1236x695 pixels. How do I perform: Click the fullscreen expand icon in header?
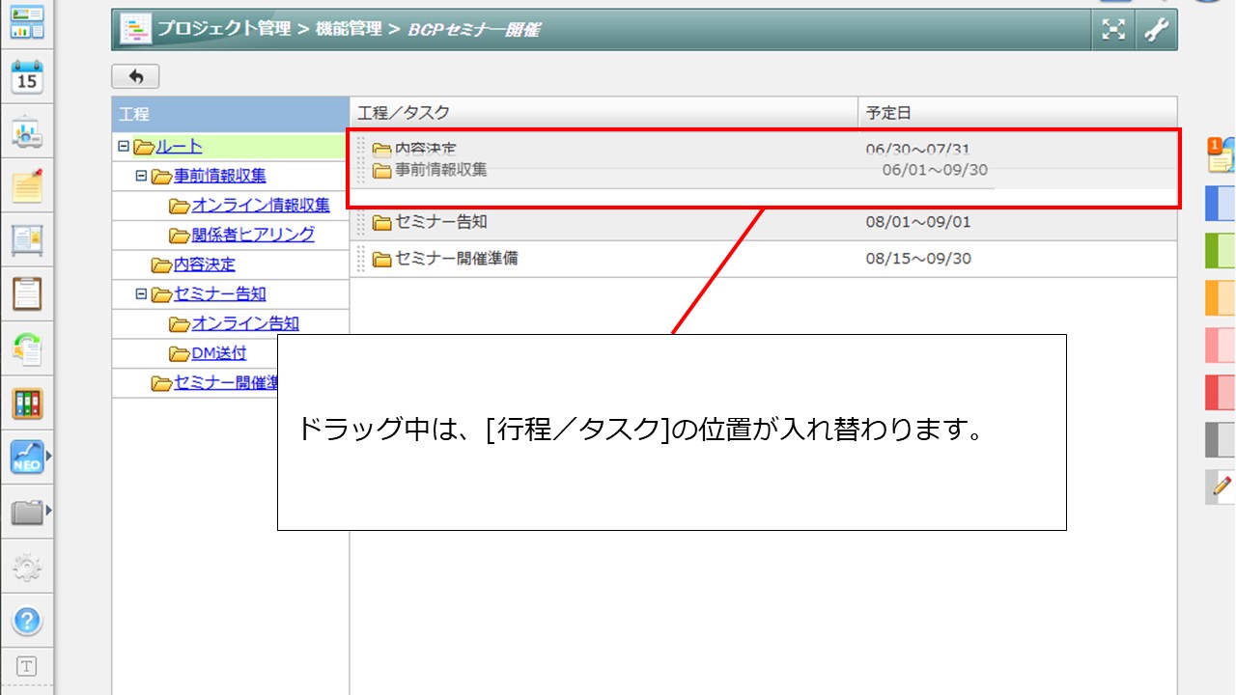1113,30
